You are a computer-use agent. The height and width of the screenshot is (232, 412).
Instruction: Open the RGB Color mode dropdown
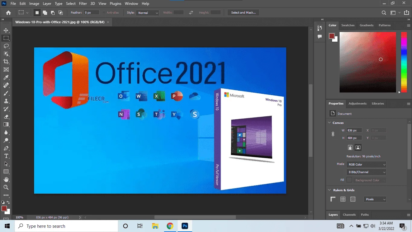[x=366, y=165]
